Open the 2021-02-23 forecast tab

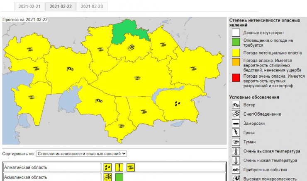click(92, 7)
